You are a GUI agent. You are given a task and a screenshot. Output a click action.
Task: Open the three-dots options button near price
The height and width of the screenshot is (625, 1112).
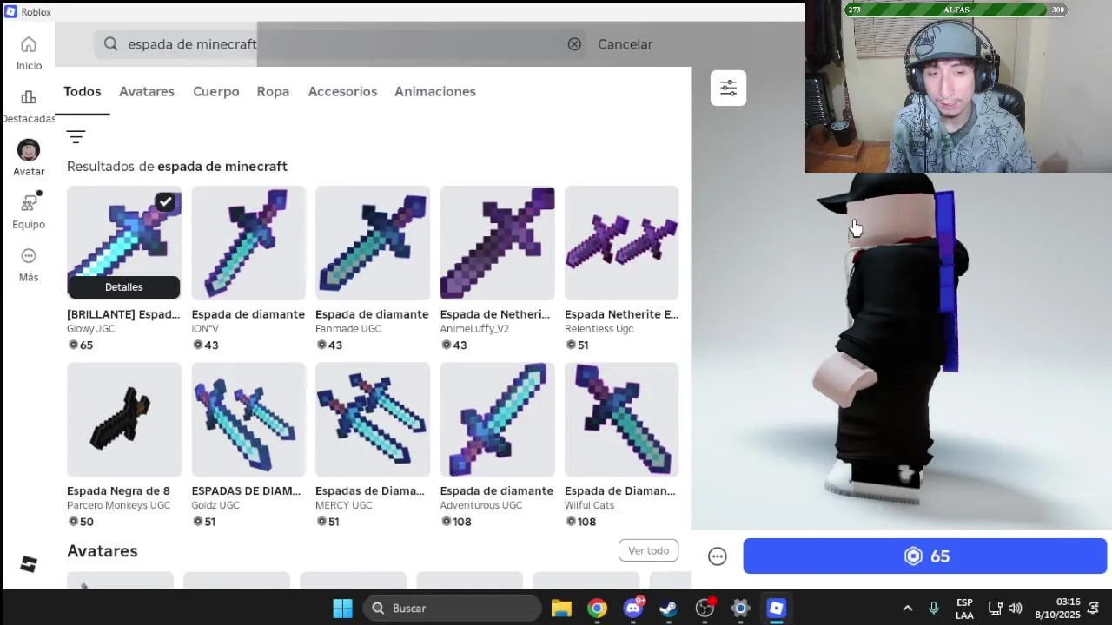(717, 556)
